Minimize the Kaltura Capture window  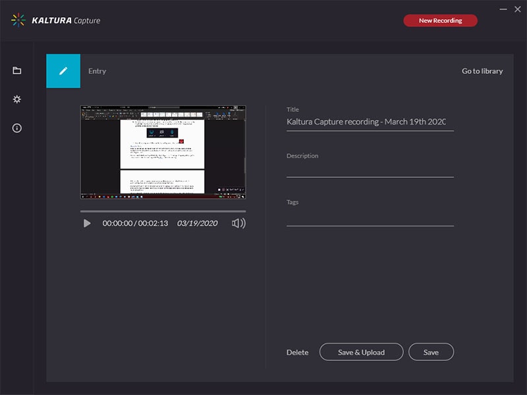pyautogui.click(x=503, y=9)
